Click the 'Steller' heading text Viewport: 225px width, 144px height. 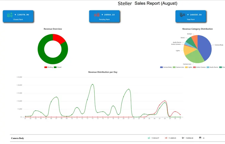(x=125, y=4)
